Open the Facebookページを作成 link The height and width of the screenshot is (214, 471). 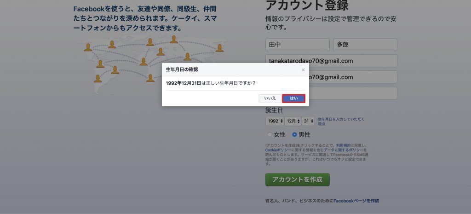coord(356,201)
